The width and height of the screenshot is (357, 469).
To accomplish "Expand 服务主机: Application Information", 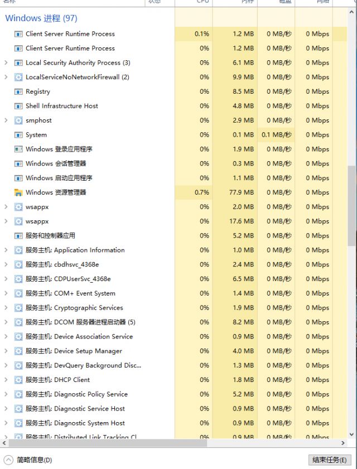I will pyautogui.click(x=6, y=250).
